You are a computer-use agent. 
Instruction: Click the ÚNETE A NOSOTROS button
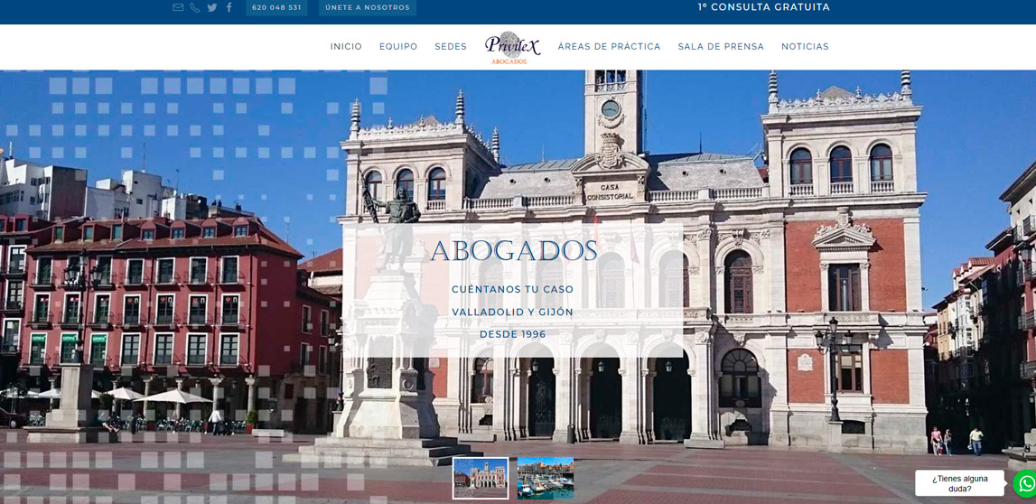tap(368, 8)
